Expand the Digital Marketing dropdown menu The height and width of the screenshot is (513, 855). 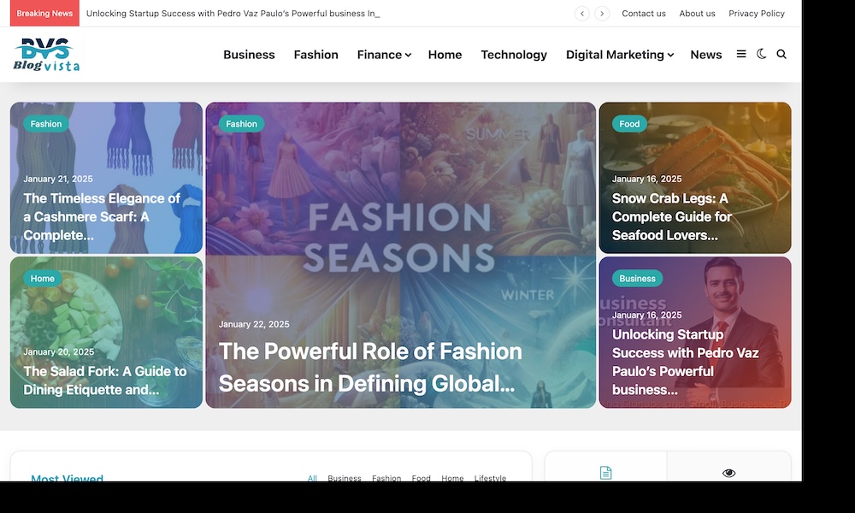pos(619,55)
